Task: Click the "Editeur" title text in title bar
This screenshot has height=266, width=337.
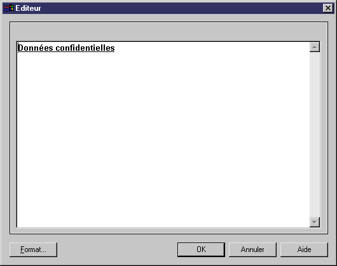Action: 28,8
